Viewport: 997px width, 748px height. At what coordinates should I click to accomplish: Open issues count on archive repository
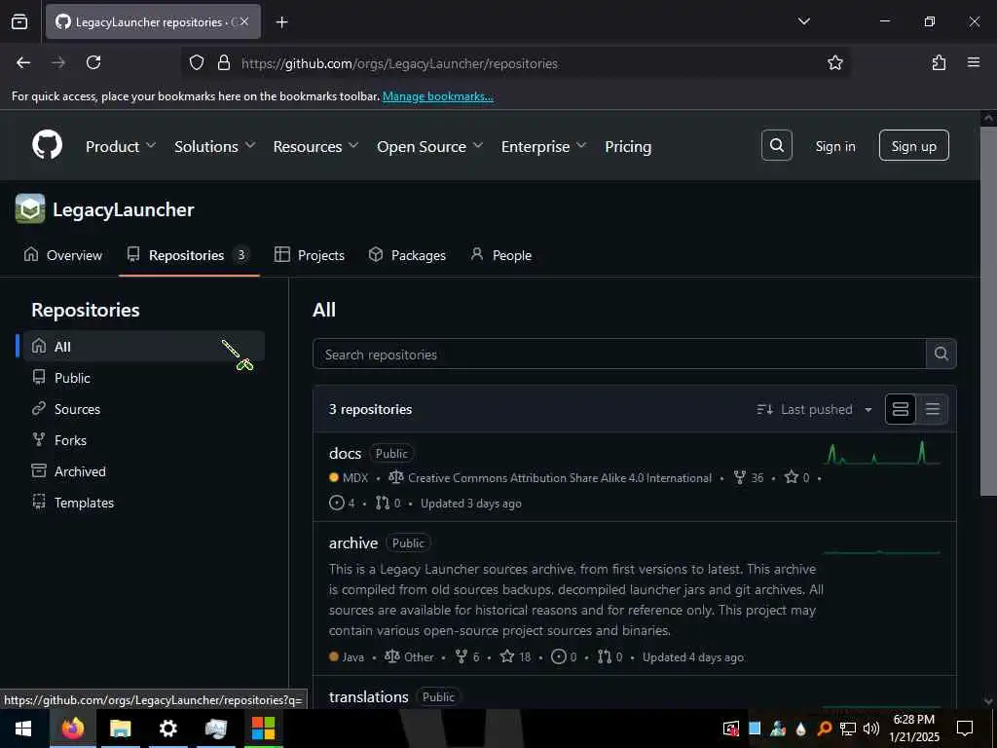(564, 657)
